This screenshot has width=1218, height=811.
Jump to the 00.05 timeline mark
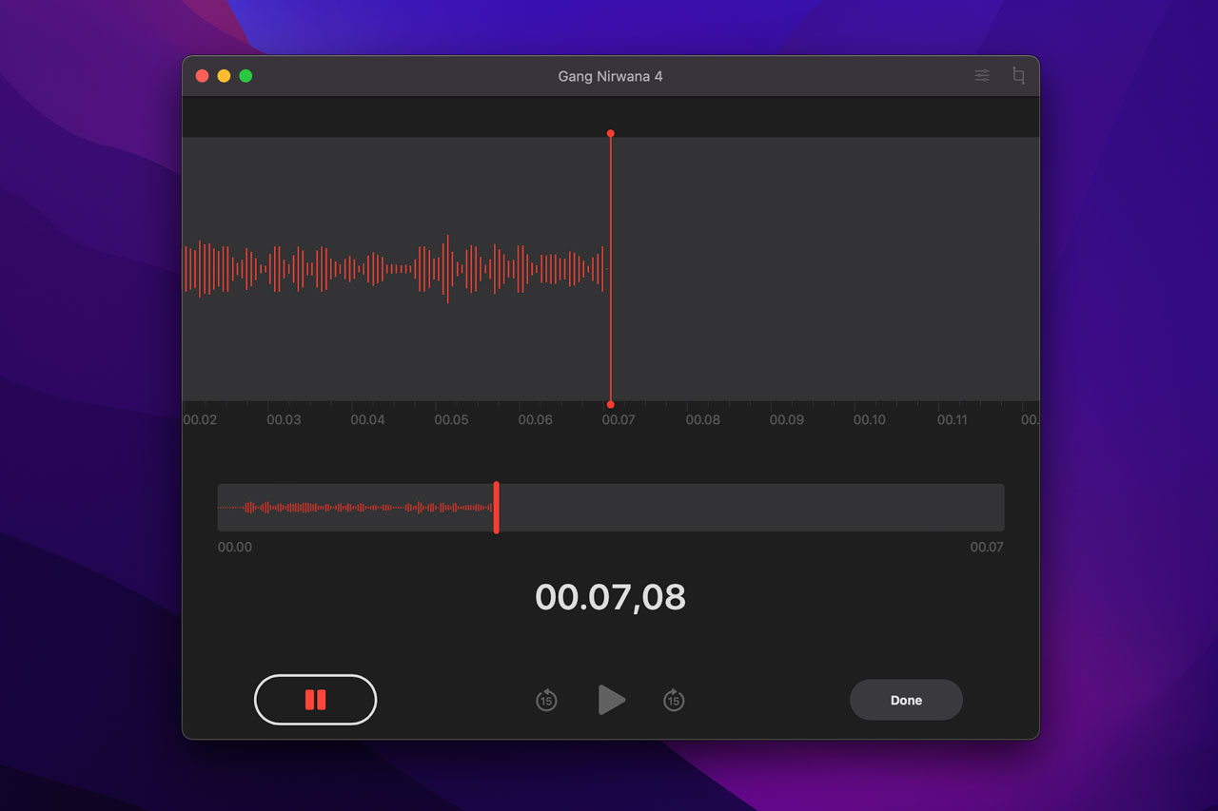(451, 419)
